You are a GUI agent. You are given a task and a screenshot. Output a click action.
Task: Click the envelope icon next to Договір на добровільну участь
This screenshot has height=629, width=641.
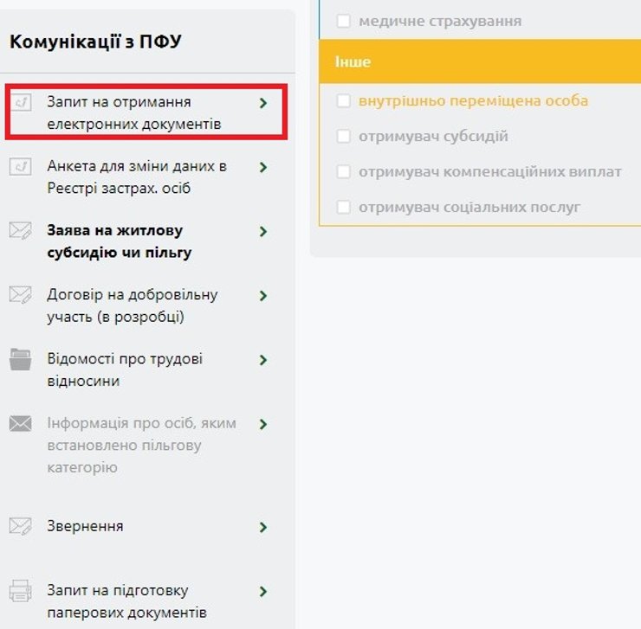coord(21,295)
